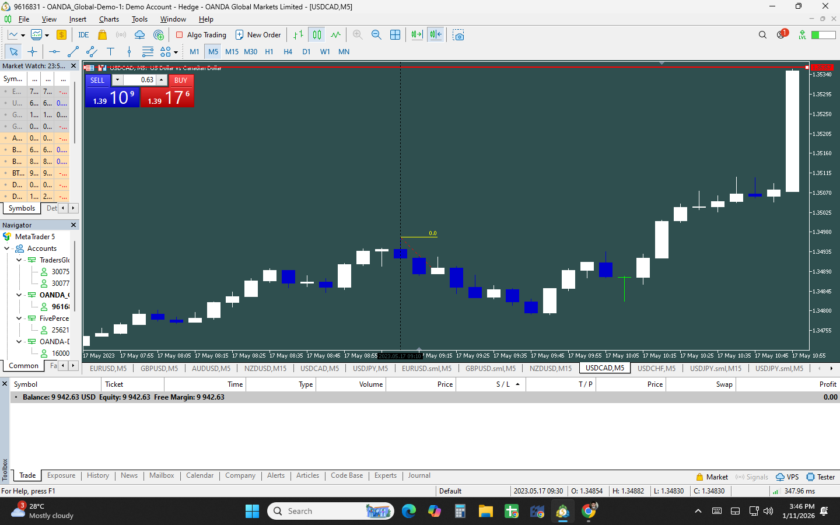840x525 pixels.
Task: Select the crosshair tool
Action: (32, 52)
